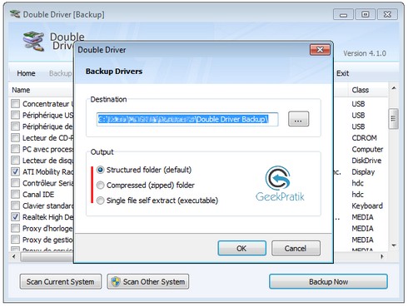Tick the Lecteur de CD-ROM checkbox
This screenshot has width=408, height=307.
(15, 137)
